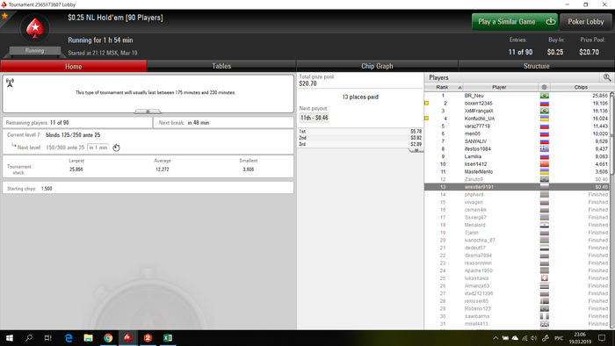The width and height of the screenshot is (615, 346).
Task: Click the Brazil flag next to BR_Neu
Action: [545, 96]
